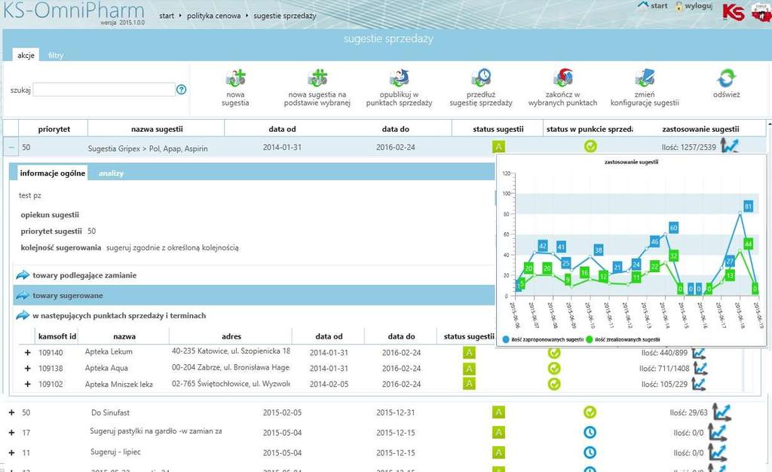Click sugestie sprzedaży breadcrumb
Image resolution: width=772 pixels, height=472 pixels.
point(284,16)
